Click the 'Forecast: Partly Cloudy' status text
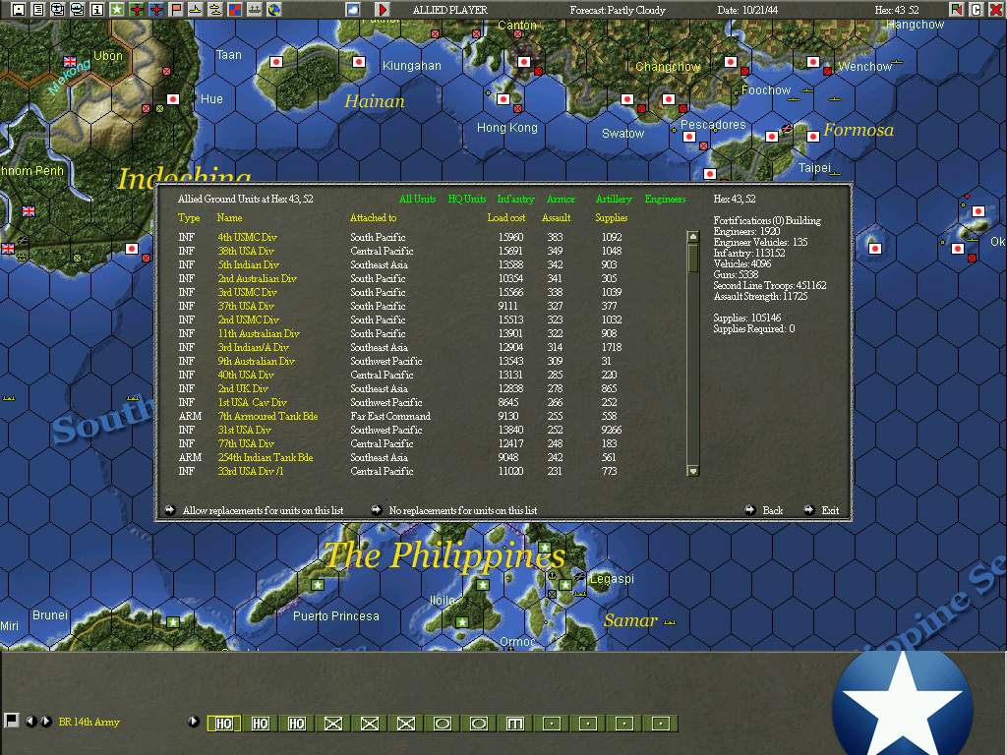This screenshot has width=1007, height=755. pos(618,10)
